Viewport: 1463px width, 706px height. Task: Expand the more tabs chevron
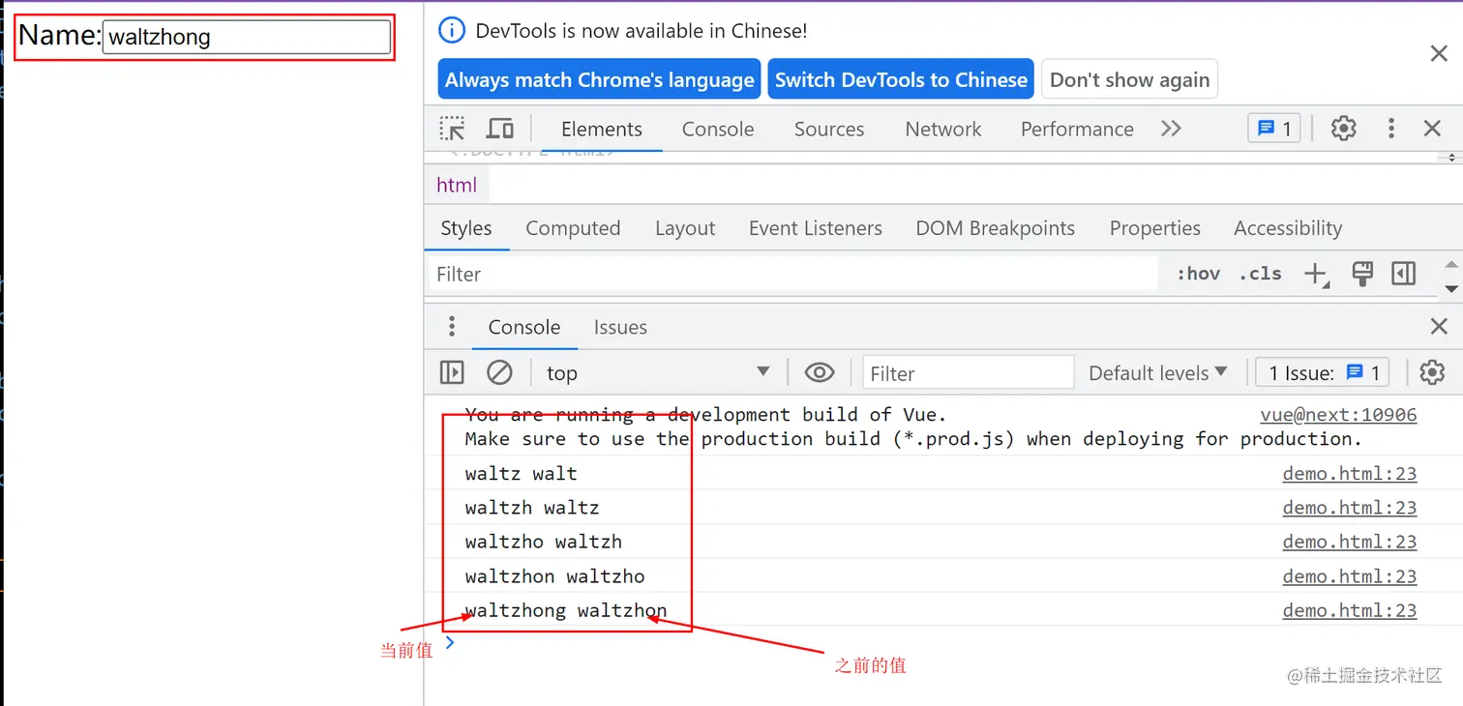(1171, 129)
